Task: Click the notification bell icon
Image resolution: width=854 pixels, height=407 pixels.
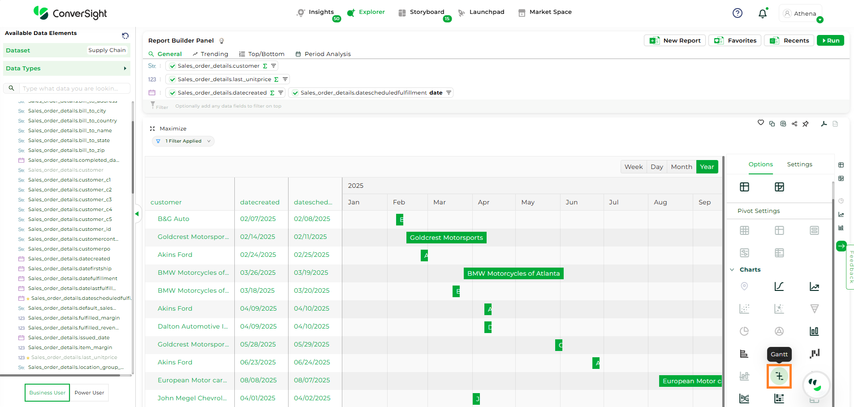Action: tap(762, 13)
